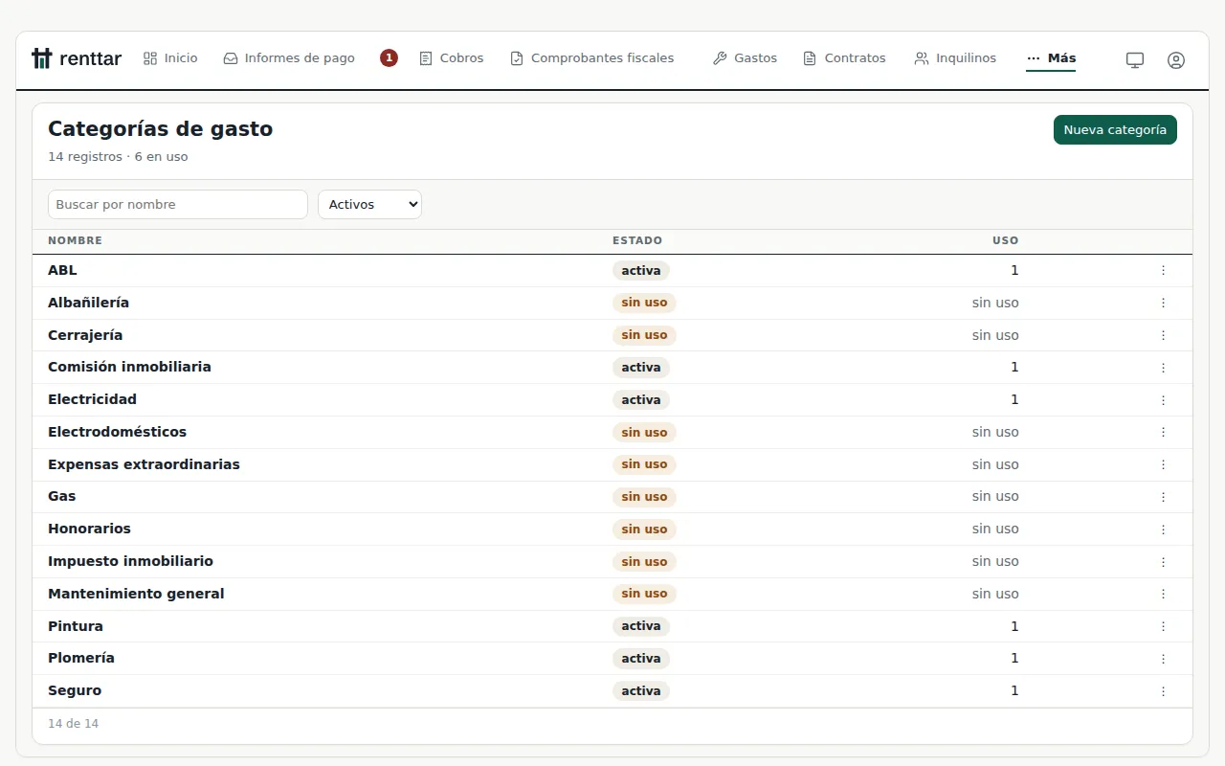
Task: Click the Impuesto inmobiliario row name
Action: point(130,561)
